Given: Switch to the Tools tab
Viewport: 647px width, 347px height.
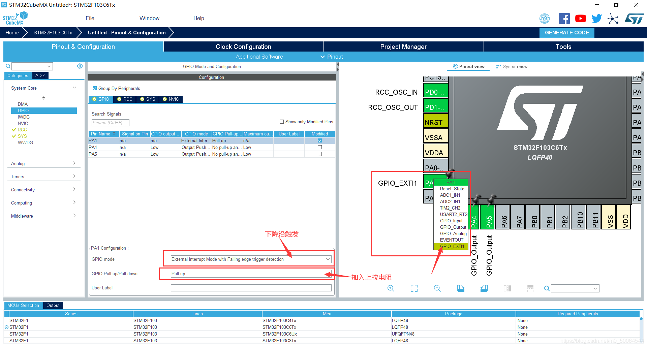Looking at the screenshot, I should [x=563, y=46].
